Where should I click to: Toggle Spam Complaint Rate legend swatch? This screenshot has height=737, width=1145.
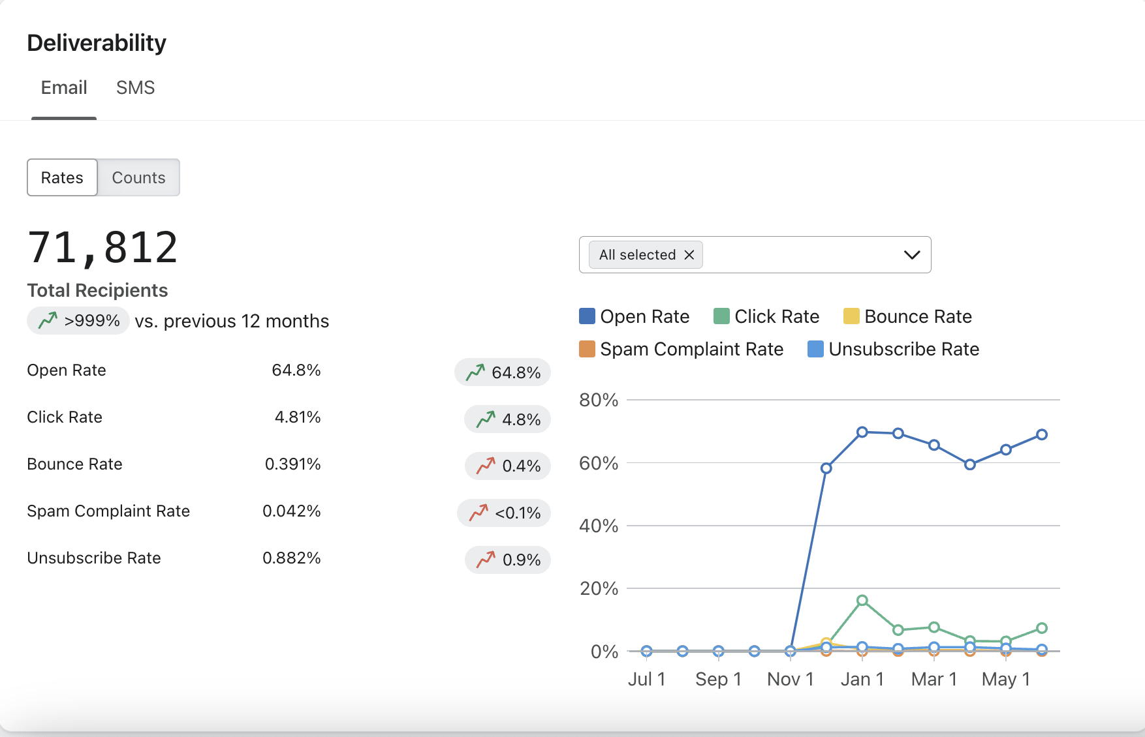(x=587, y=349)
